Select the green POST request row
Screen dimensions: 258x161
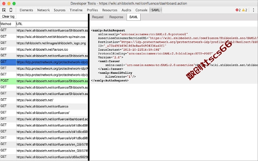tap(44, 81)
